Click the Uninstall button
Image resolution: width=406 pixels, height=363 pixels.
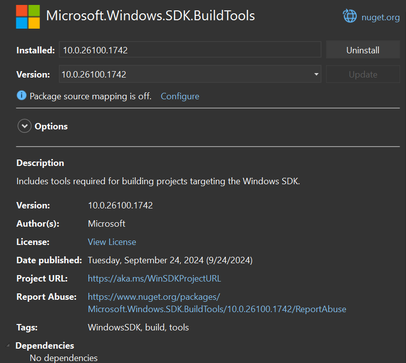[x=363, y=50]
